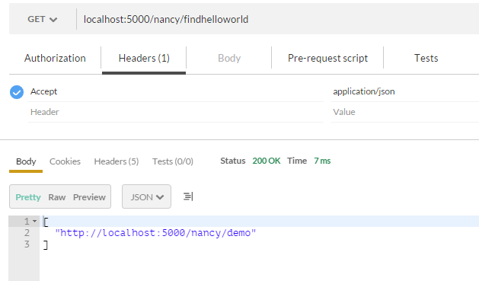Toggle line wrap icon
479x281 pixels.
[x=188, y=196]
